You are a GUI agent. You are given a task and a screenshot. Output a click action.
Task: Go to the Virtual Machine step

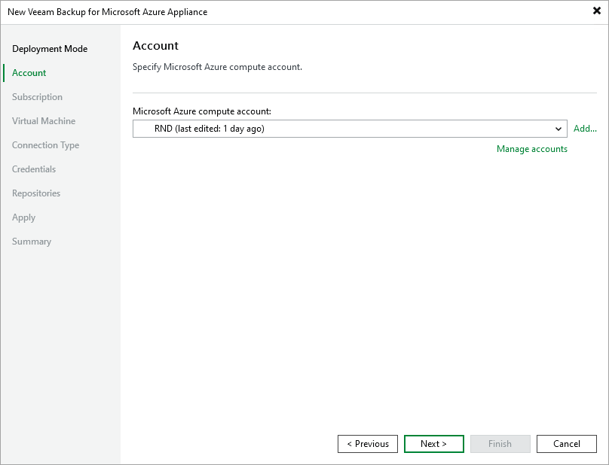pyautogui.click(x=44, y=121)
